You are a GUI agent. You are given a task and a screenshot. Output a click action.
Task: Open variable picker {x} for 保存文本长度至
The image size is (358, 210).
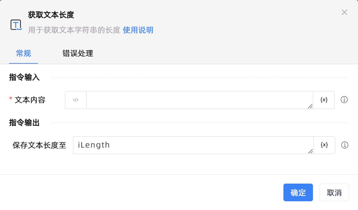tap(324, 145)
